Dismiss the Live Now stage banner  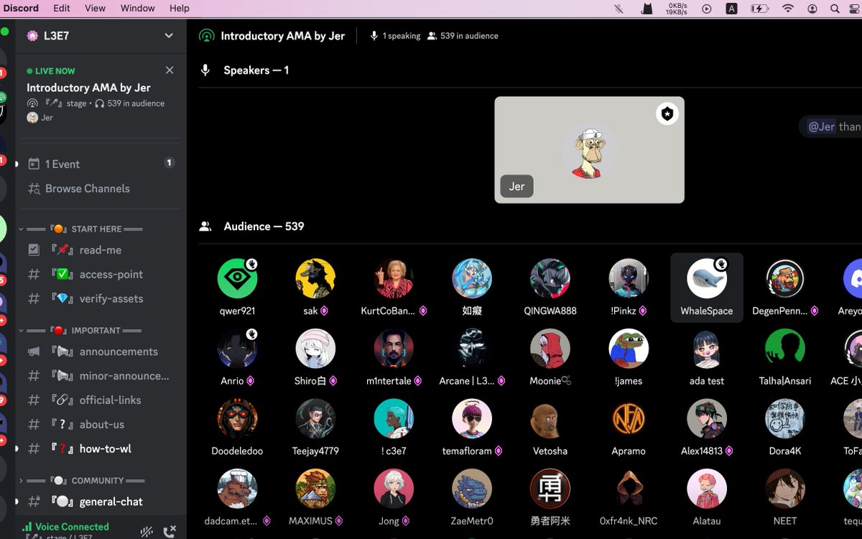170,70
